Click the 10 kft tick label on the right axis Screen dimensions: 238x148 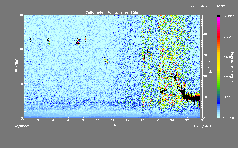[x=205, y=97]
